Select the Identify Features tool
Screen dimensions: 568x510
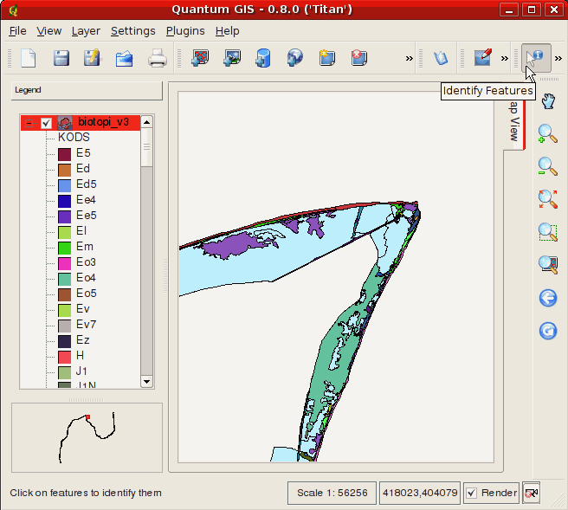pyautogui.click(x=536, y=58)
